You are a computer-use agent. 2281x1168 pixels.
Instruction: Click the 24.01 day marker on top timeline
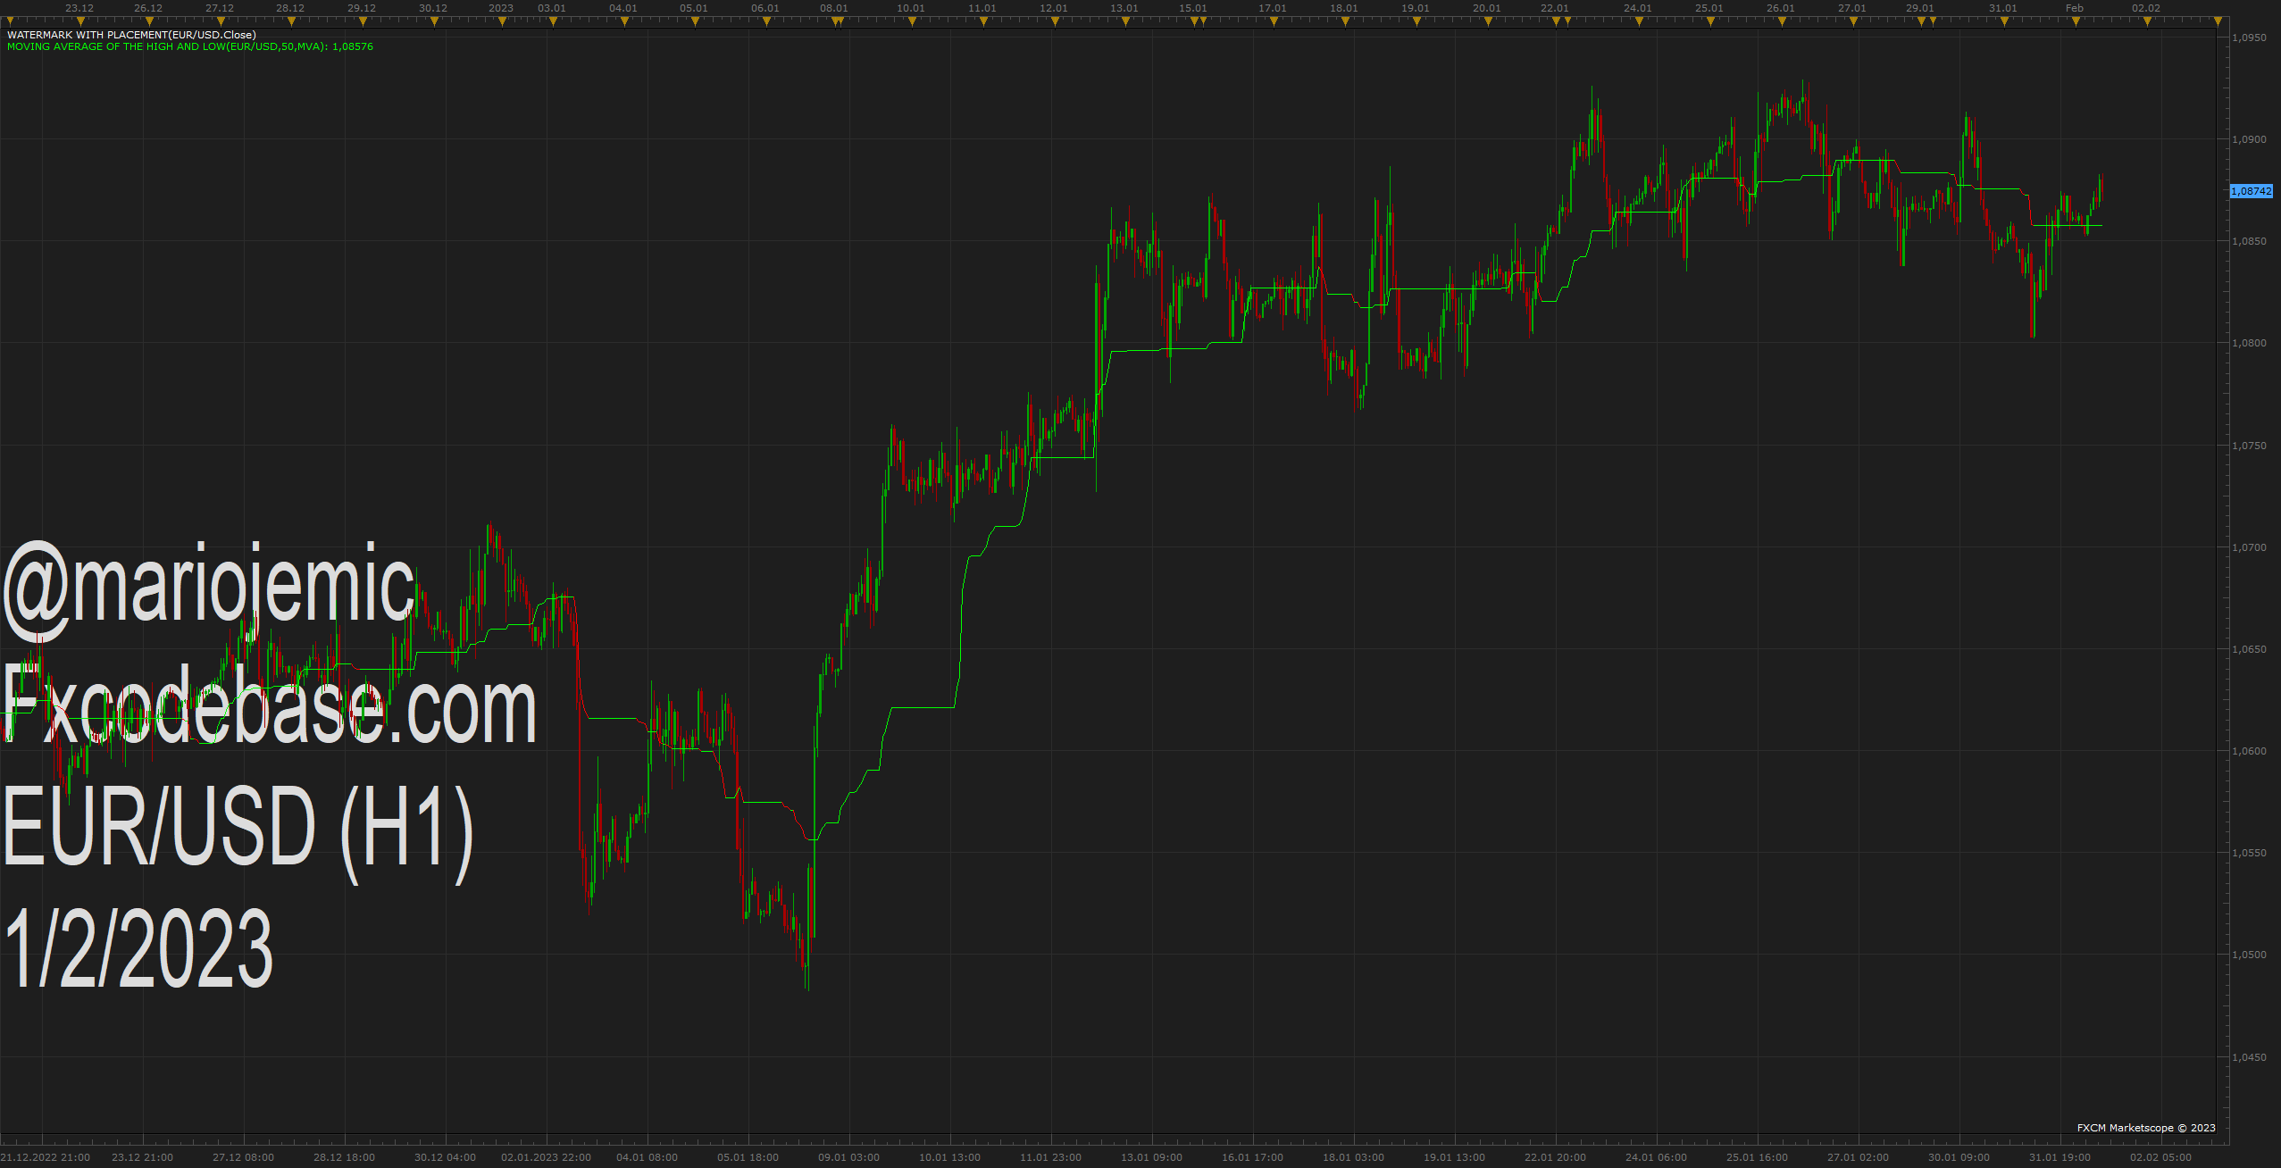point(1638,8)
